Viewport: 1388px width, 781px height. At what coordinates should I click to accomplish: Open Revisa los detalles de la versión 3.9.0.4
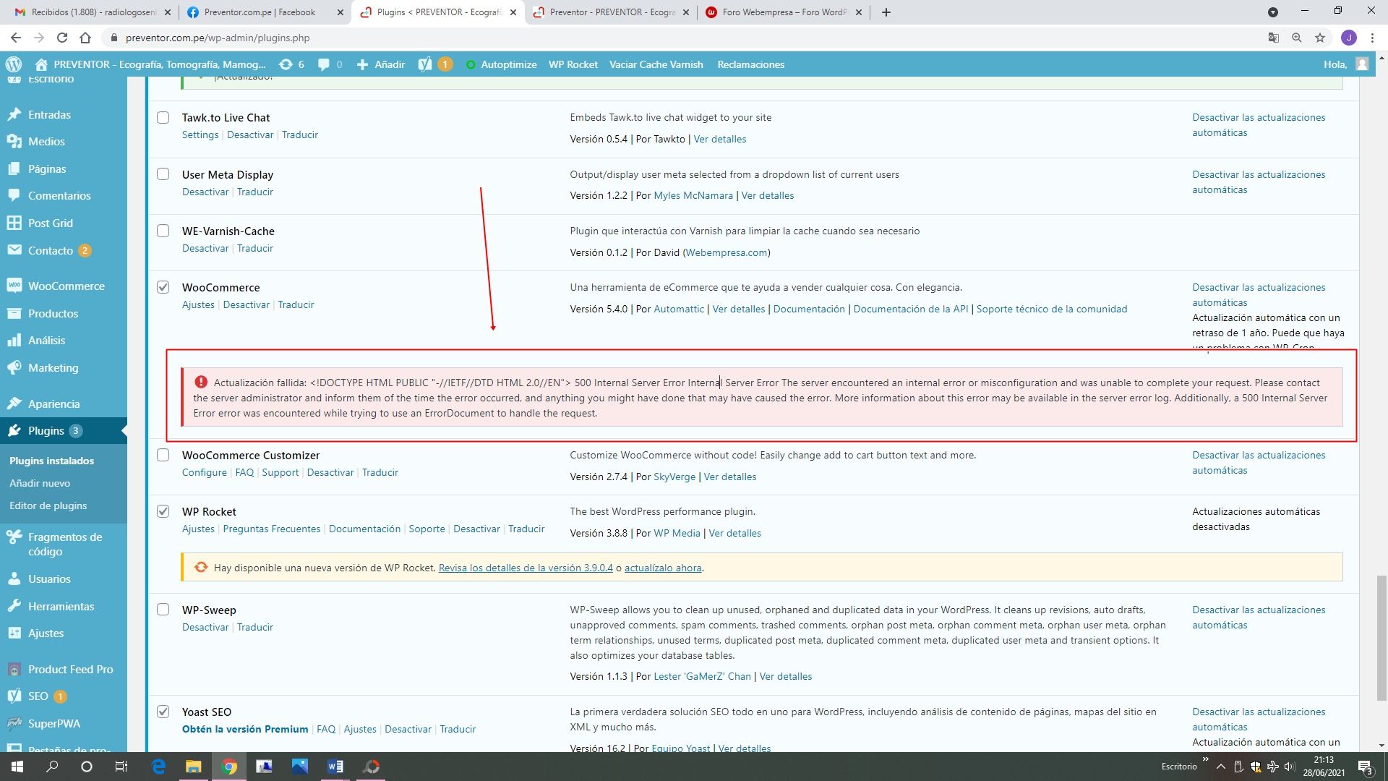(x=526, y=568)
